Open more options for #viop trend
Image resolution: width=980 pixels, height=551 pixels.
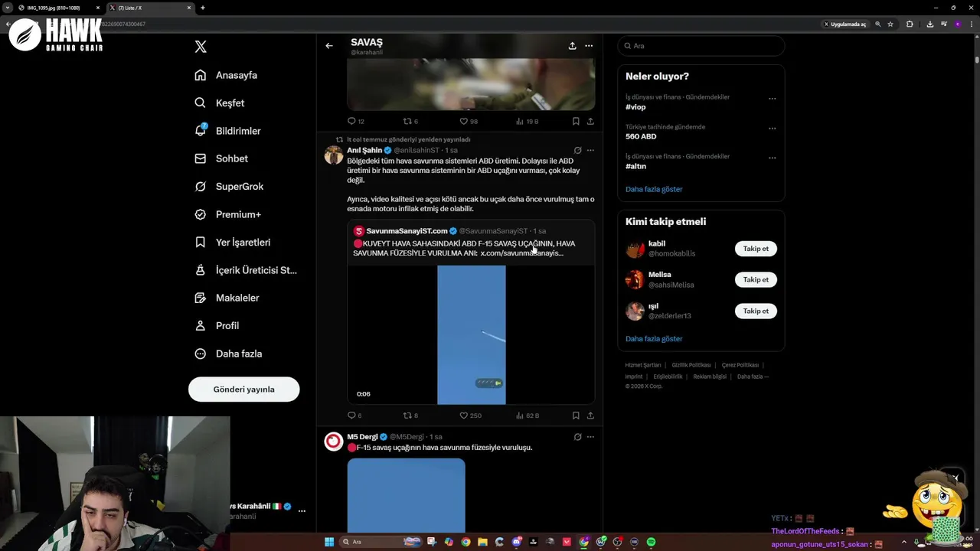coord(772,99)
